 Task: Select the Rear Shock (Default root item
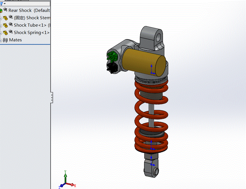(x=29, y=10)
